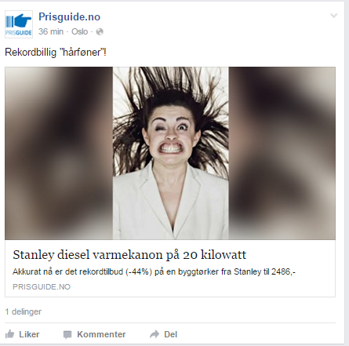
Task: Click the Oslo location link
Action: [79, 31]
